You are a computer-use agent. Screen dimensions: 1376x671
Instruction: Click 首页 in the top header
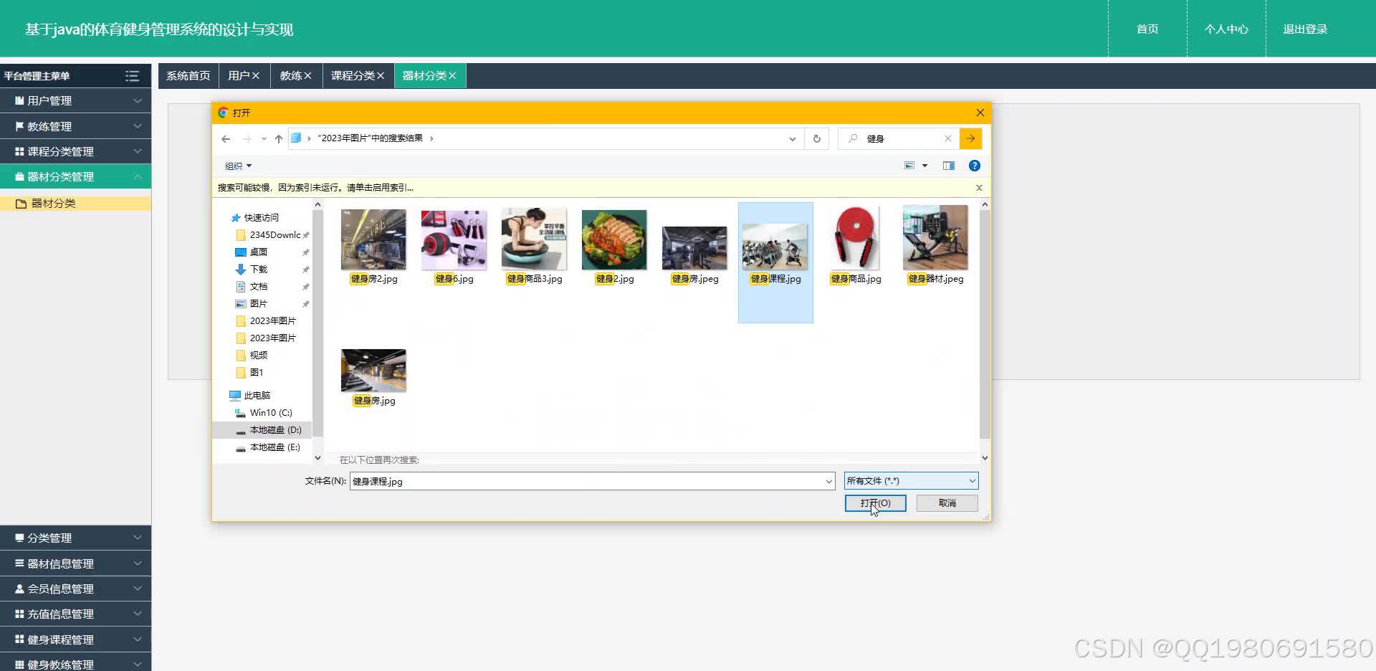point(1147,29)
